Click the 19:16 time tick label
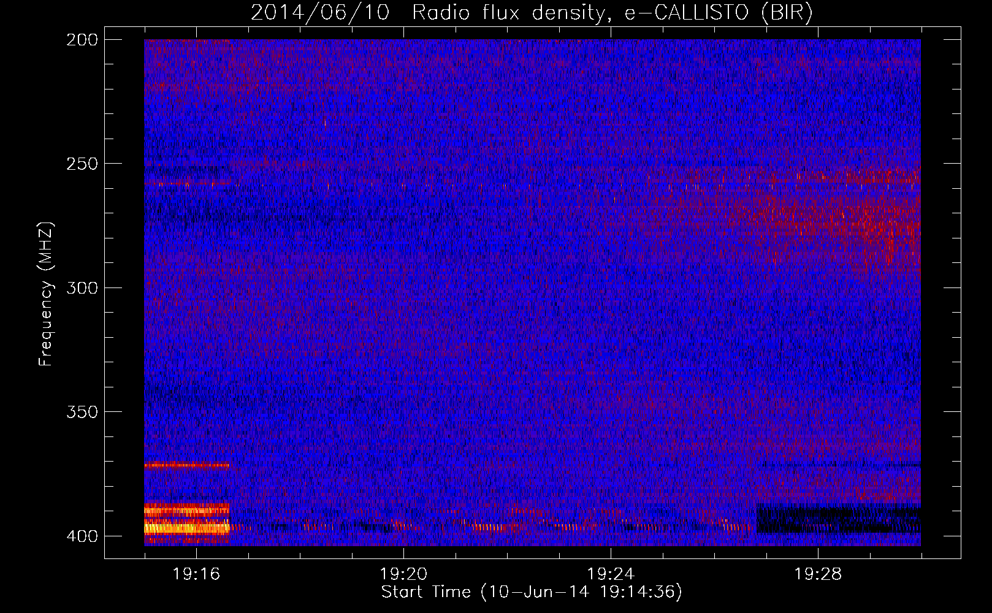 tap(196, 574)
